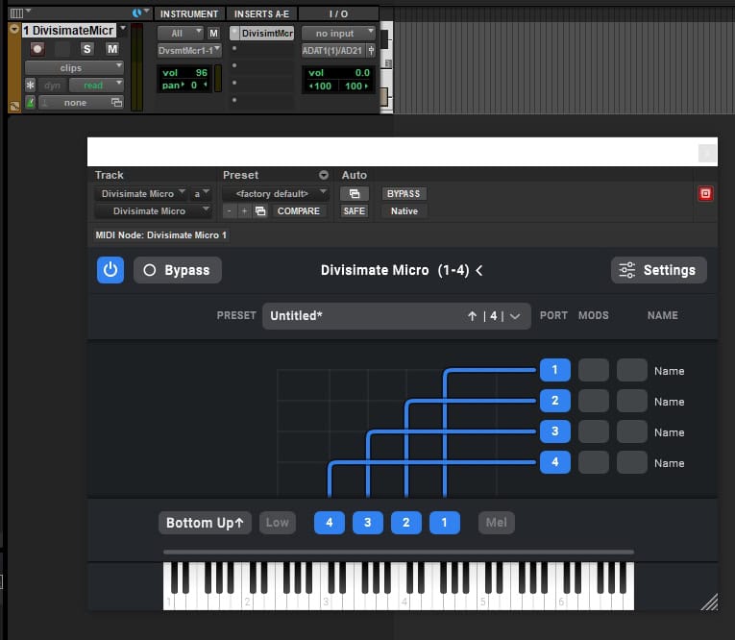This screenshot has width=735, height=640.
Task: Open the DvsmtMcr1-1 MIDI output selector
Action: (x=189, y=50)
